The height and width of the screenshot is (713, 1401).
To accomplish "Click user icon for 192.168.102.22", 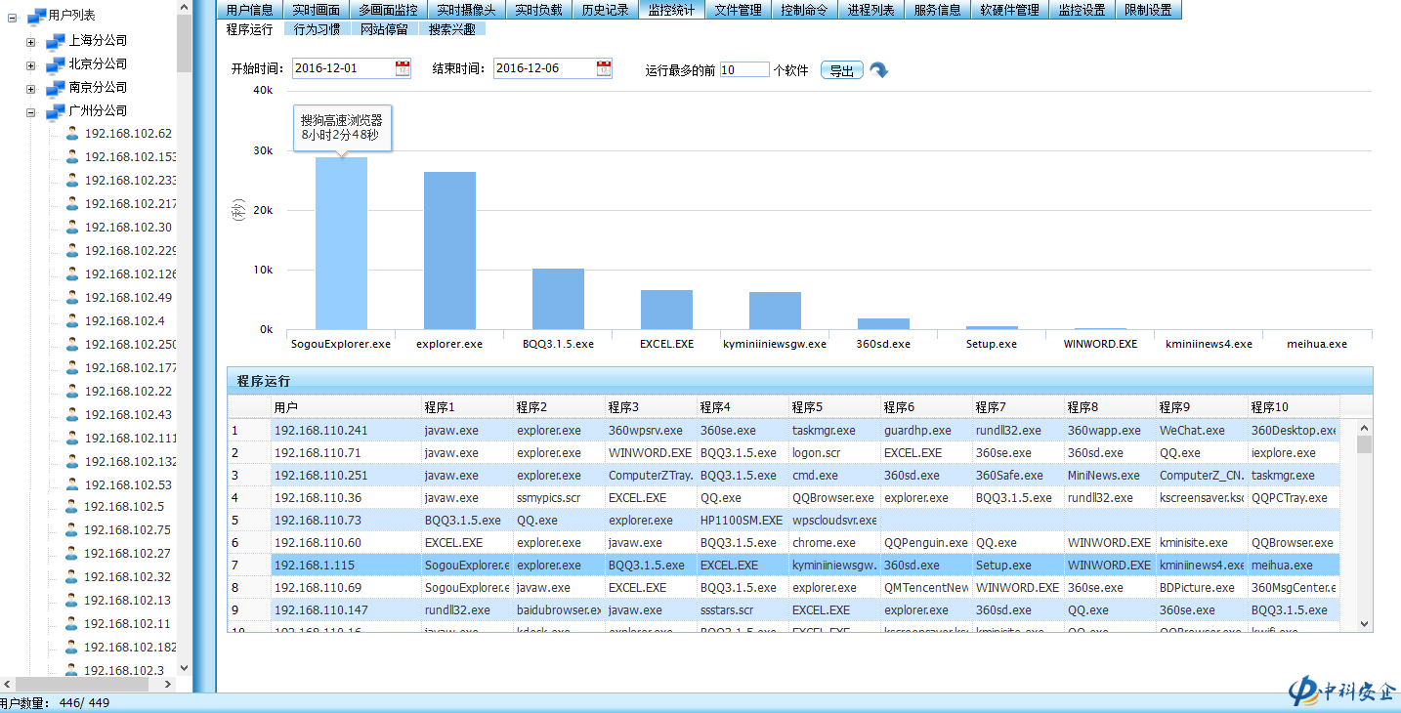I will (72, 392).
